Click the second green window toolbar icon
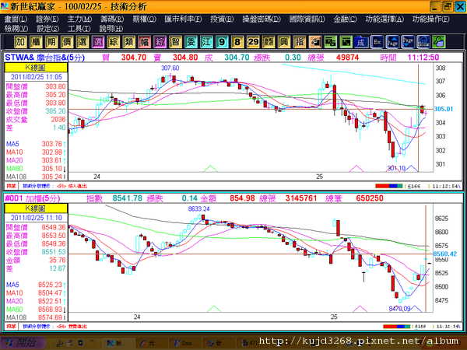 click(x=346, y=42)
